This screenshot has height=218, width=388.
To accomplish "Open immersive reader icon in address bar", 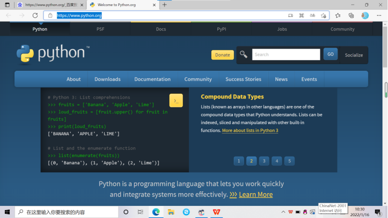I will [x=290, y=15].
